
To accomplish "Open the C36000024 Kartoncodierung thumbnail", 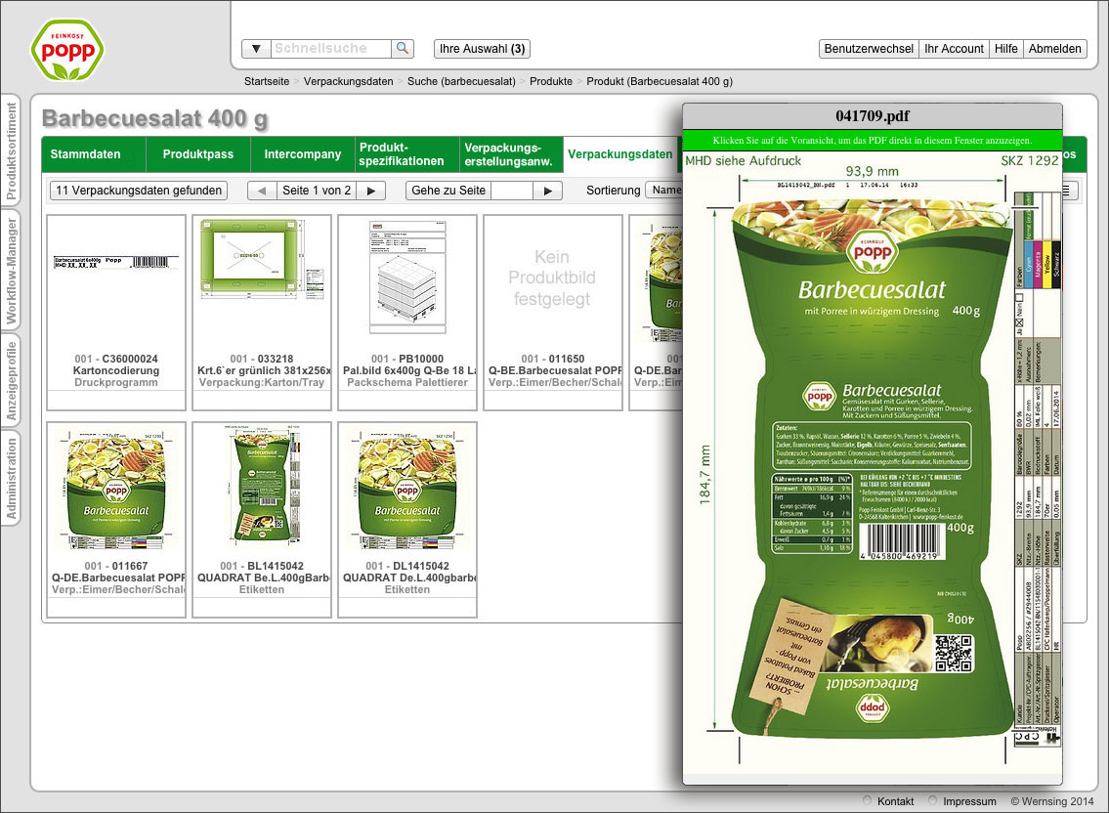I will point(116,312).
